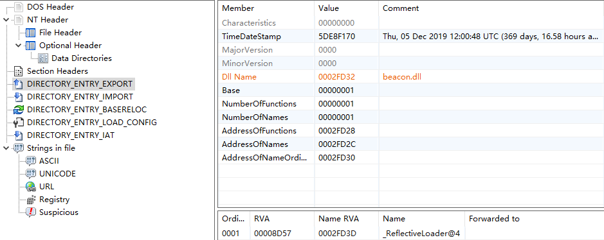
Task: Select the AddressOfNames row
Action: (x=411, y=144)
